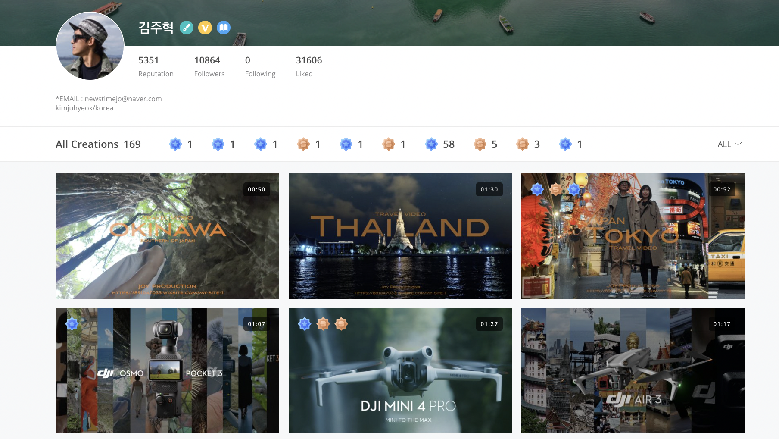Open the DJI Air 3 video

(x=633, y=370)
